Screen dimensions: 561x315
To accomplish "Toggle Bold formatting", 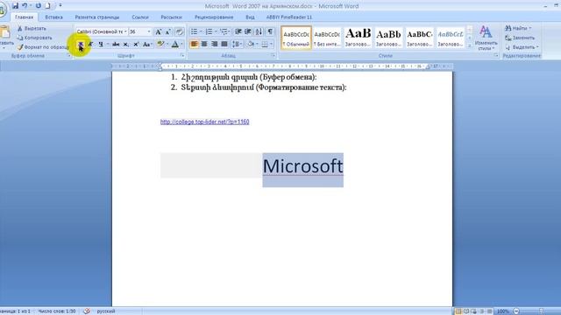I will point(81,45).
